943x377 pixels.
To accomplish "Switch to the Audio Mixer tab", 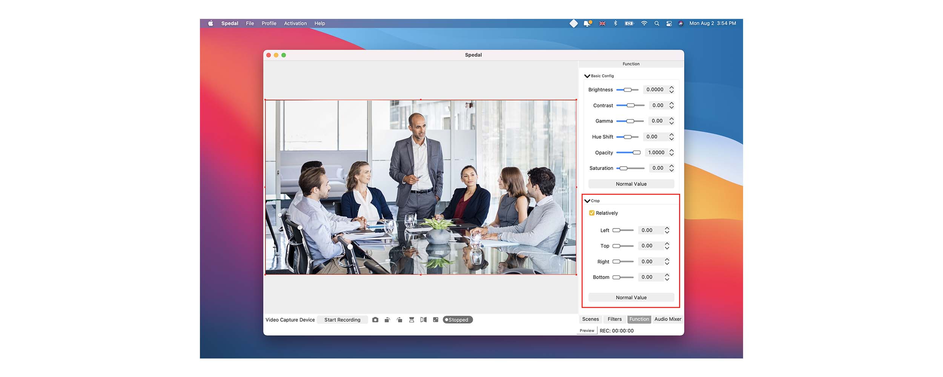I will (x=668, y=319).
